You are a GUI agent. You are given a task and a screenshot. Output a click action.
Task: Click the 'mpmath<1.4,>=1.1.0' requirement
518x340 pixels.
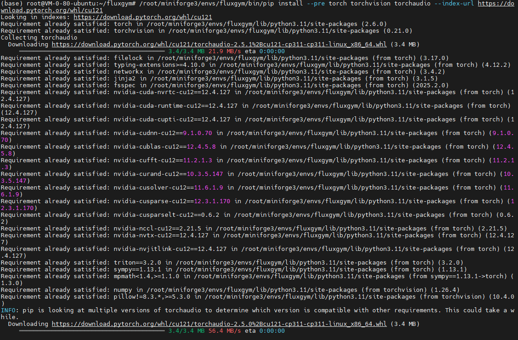pyautogui.click(x=147, y=276)
